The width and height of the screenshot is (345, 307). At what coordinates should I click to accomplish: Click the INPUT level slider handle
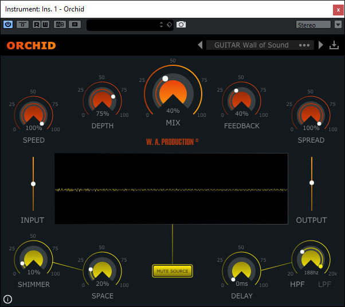pyautogui.click(x=33, y=183)
